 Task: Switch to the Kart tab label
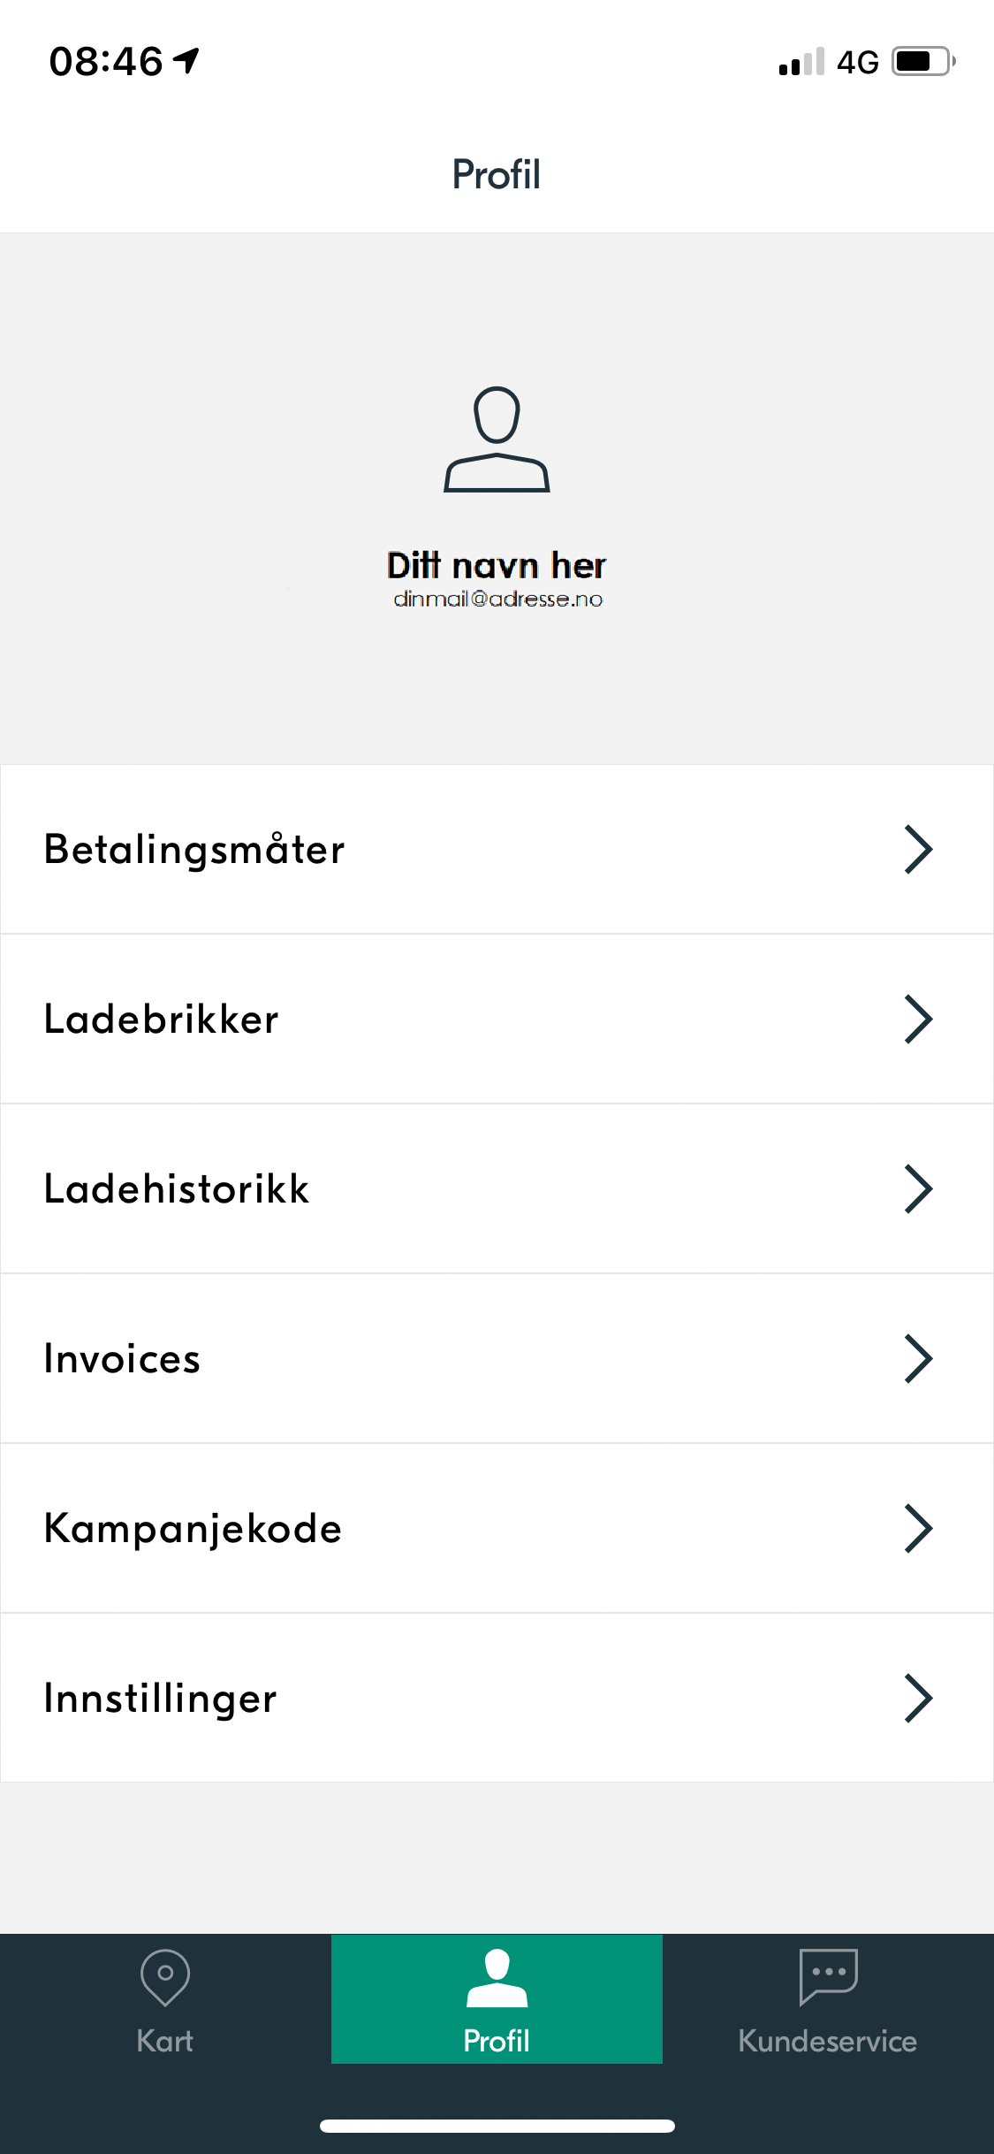coord(165,2041)
